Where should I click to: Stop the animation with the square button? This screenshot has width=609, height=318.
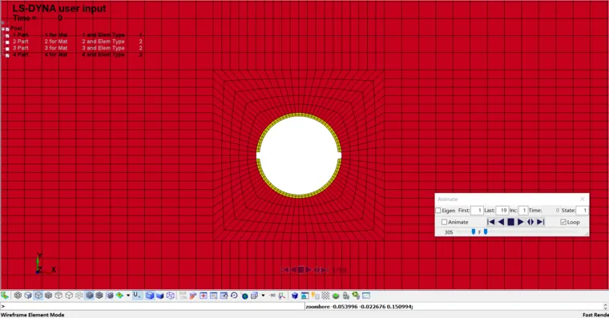[510, 222]
